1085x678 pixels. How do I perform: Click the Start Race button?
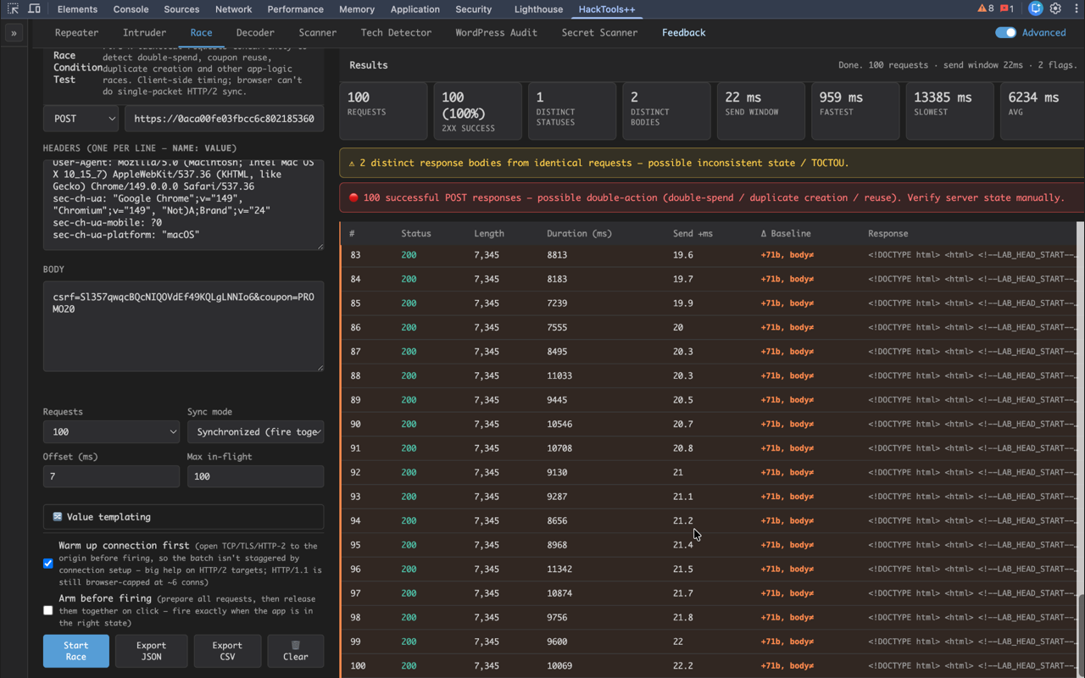76,651
